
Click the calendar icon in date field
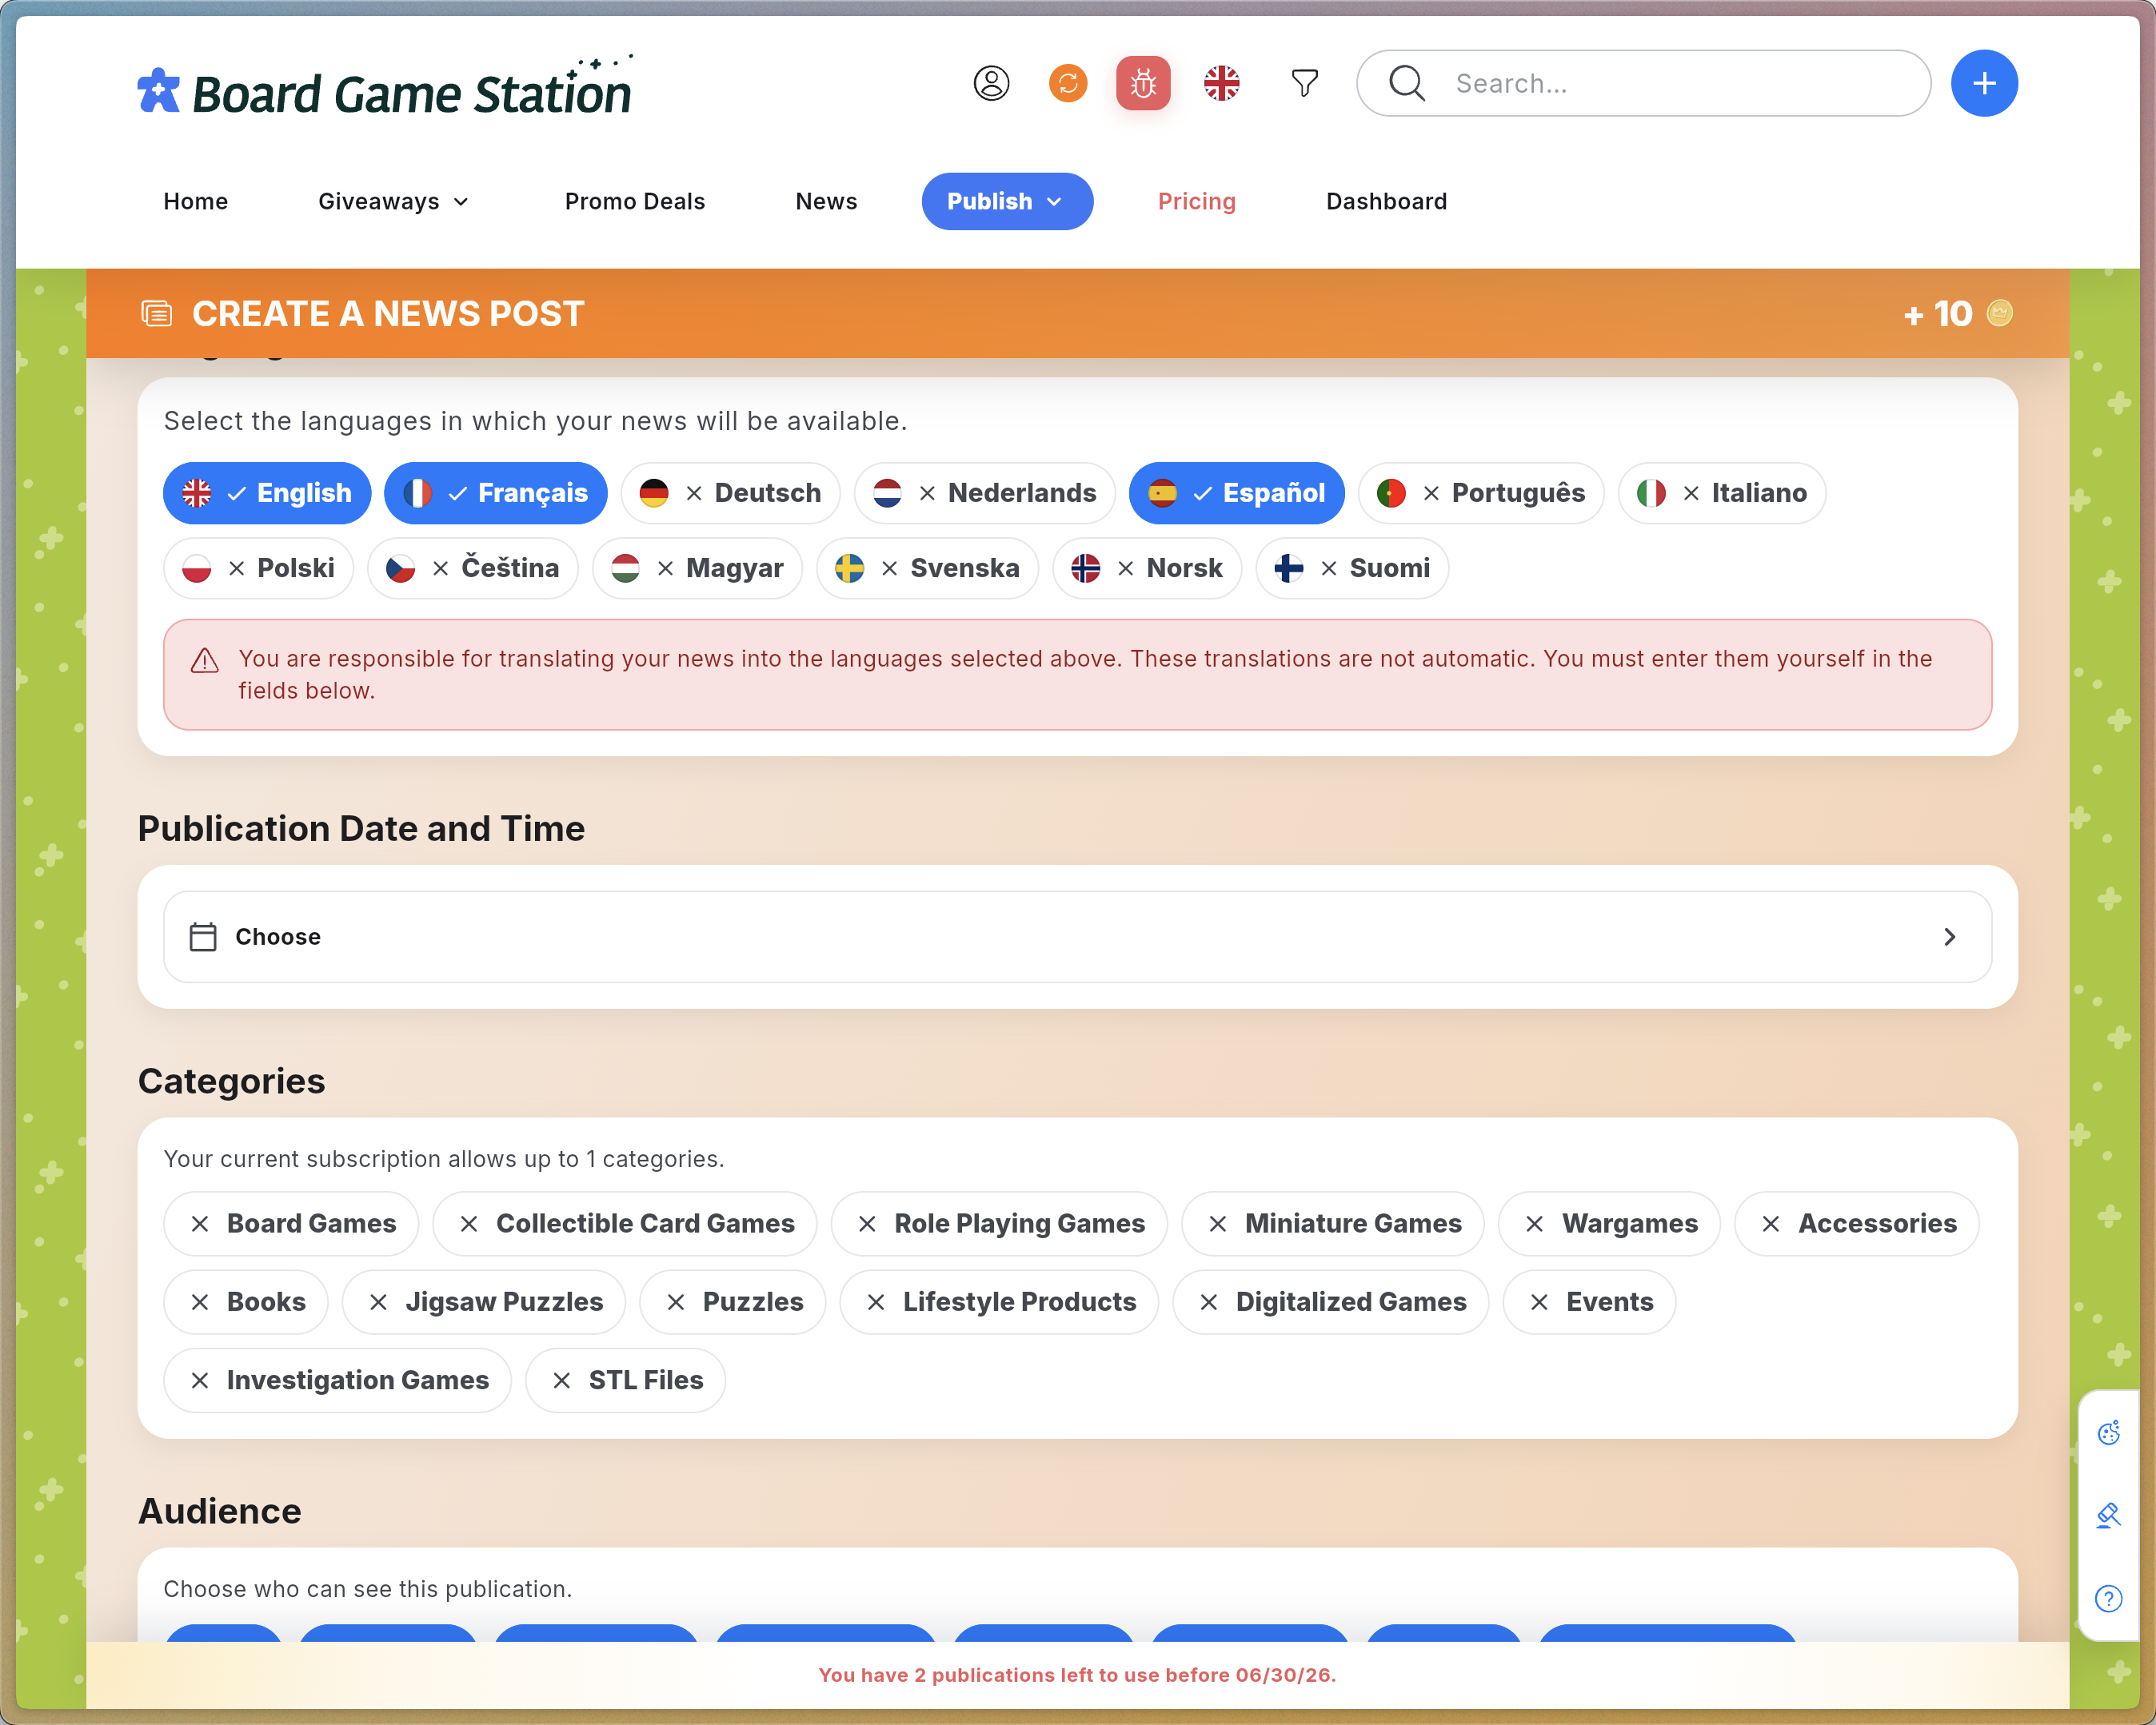(x=203, y=937)
